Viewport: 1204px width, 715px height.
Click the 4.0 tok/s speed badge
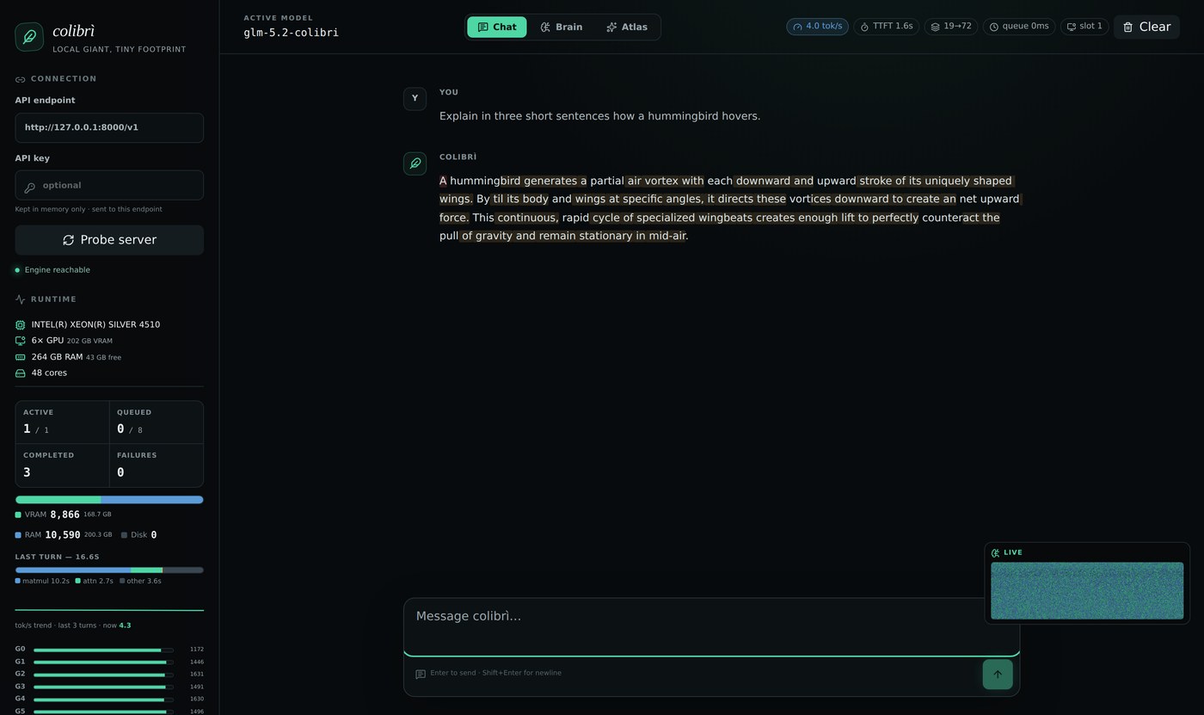[x=817, y=27]
